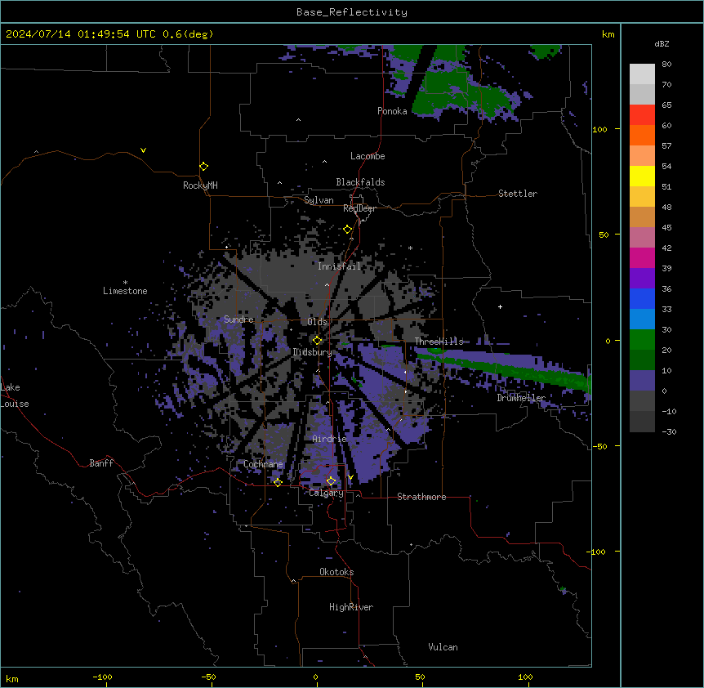Click the Okotoks town label
Screen dimensions: 704x688
point(336,572)
